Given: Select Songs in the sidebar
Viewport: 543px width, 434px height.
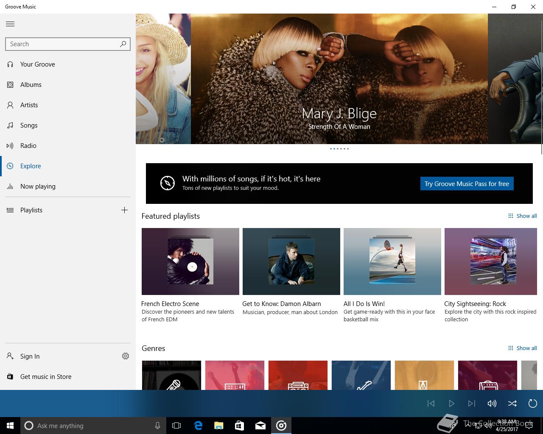Looking at the screenshot, I should (x=68, y=125).
